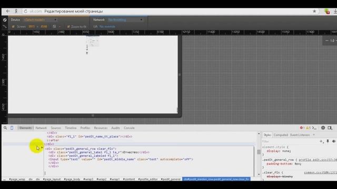Screen dimensions: 337x189
Task: Select #content breadcrumb
Action: 129,179
